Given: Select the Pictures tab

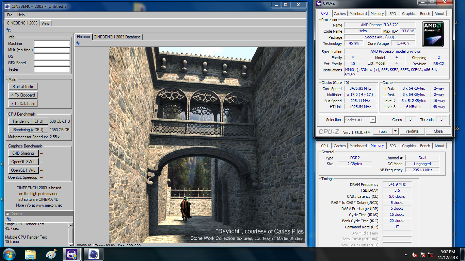Looking at the screenshot, I should pyautogui.click(x=83, y=37).
